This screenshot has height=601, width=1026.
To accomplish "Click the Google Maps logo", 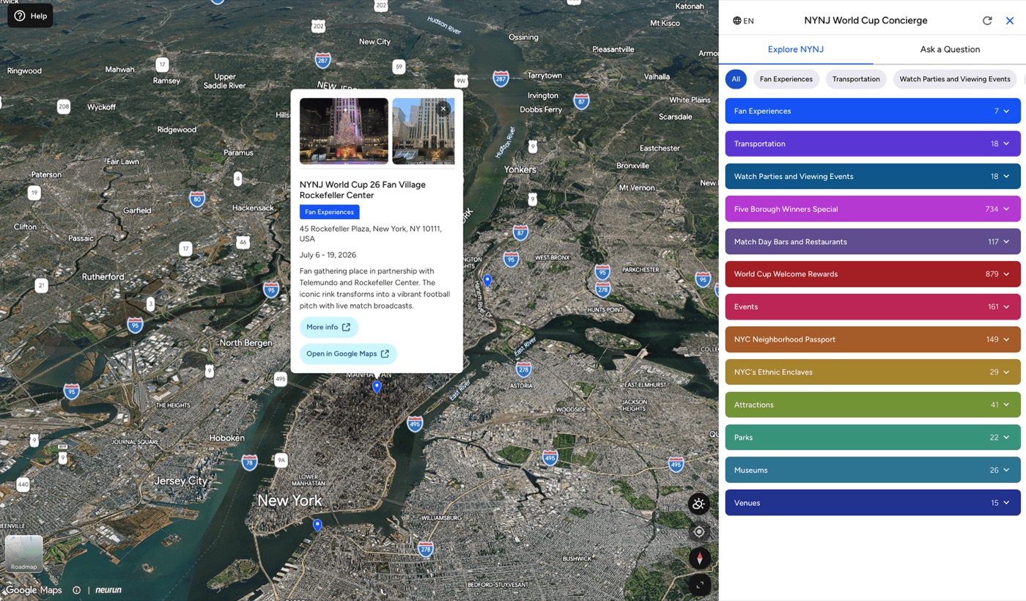I will (x=34, y=590).
